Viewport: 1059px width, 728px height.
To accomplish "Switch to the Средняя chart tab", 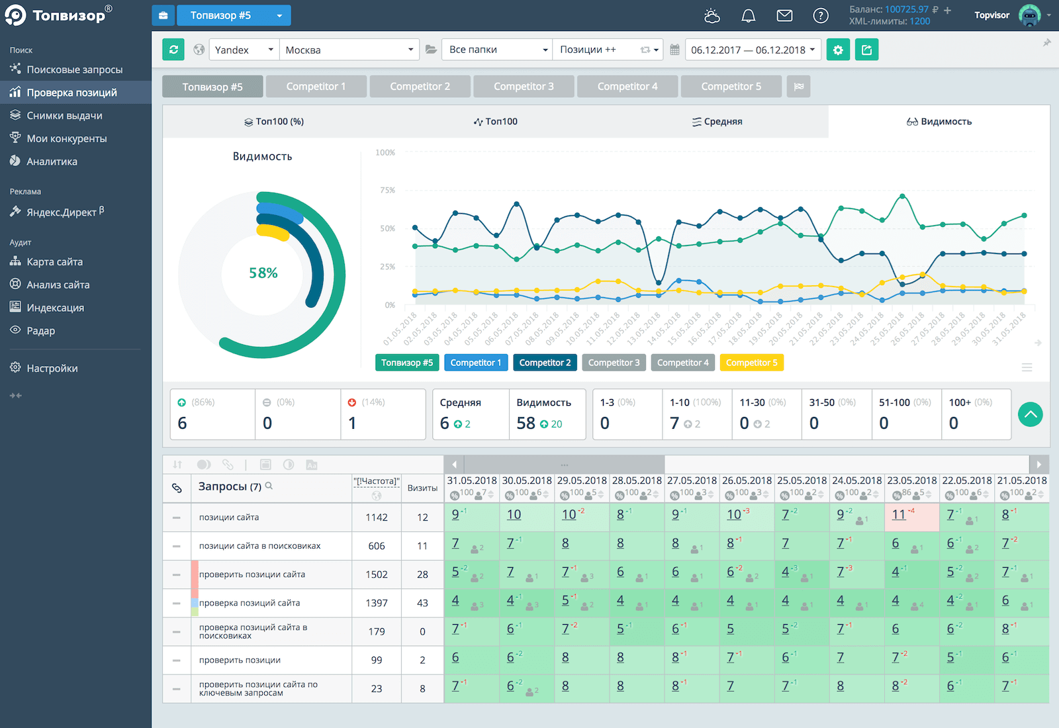I will (x=717, y=121).
